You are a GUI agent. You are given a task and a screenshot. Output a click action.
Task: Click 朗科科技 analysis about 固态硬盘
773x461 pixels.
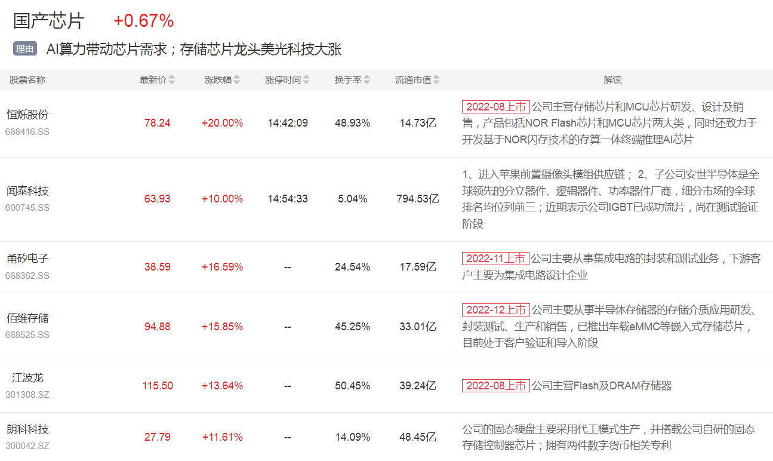(608, 437)
